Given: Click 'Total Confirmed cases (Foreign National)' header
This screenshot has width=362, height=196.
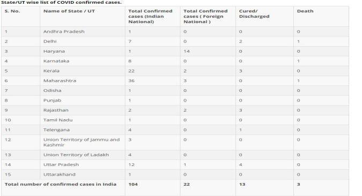Looking at the screenshot, I should (205, 17).
